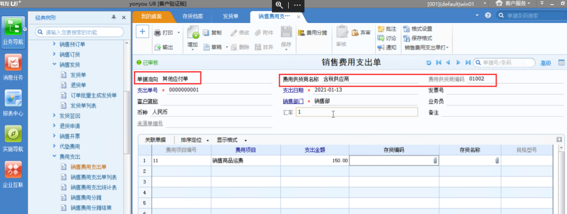The width and height of the screenshot is (567, 214).
Task: Click the 讨论 discussion button
Action: pyautogui.click(x=387, y=38)
